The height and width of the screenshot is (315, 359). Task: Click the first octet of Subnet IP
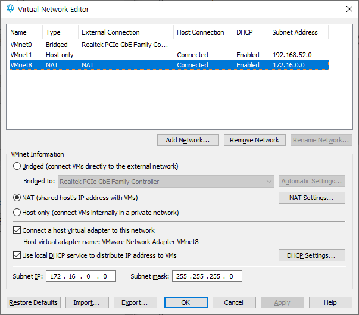coord(55,276)
